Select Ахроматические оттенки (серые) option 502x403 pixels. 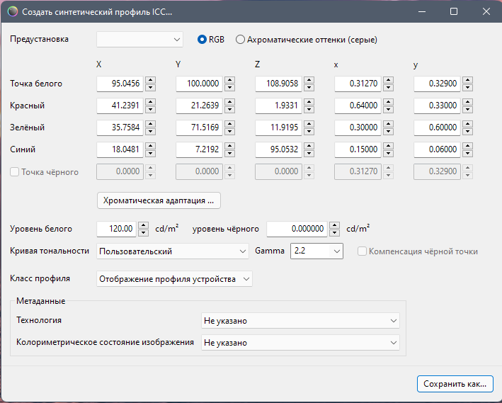pyautogui.click(x=241, y=40)
